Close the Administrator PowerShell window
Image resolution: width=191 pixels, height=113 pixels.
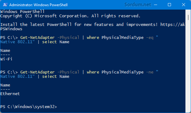point(183,5)
